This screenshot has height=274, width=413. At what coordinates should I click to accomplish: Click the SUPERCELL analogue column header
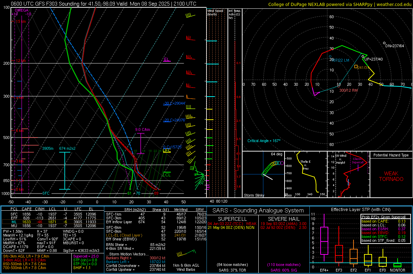(x=232, y=219)
